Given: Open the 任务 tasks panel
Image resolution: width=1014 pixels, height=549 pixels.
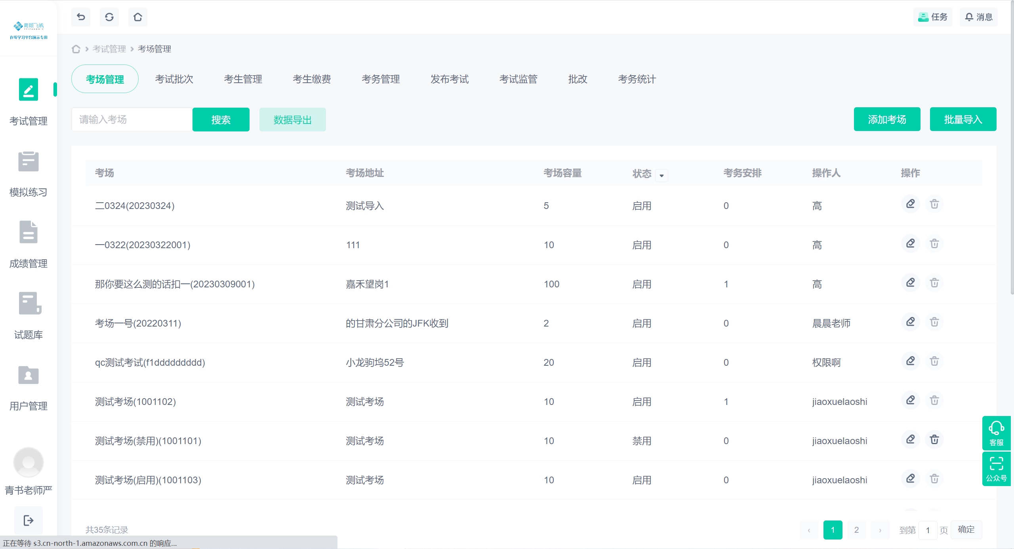Looking at the screenshot, I should tap(933, 17).
